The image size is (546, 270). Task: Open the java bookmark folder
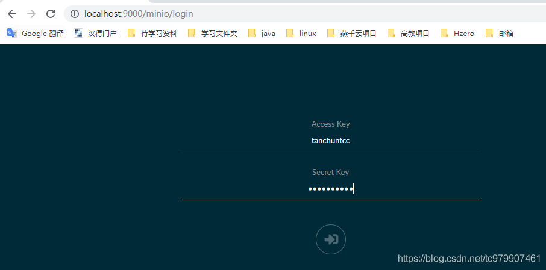tap(262, 33)
